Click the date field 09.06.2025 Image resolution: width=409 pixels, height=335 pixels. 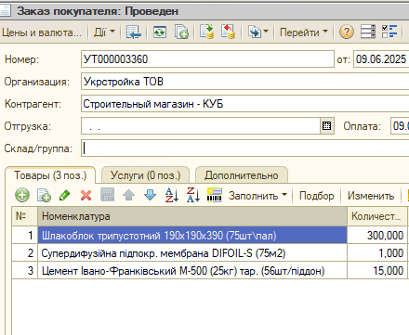(381, 59)
